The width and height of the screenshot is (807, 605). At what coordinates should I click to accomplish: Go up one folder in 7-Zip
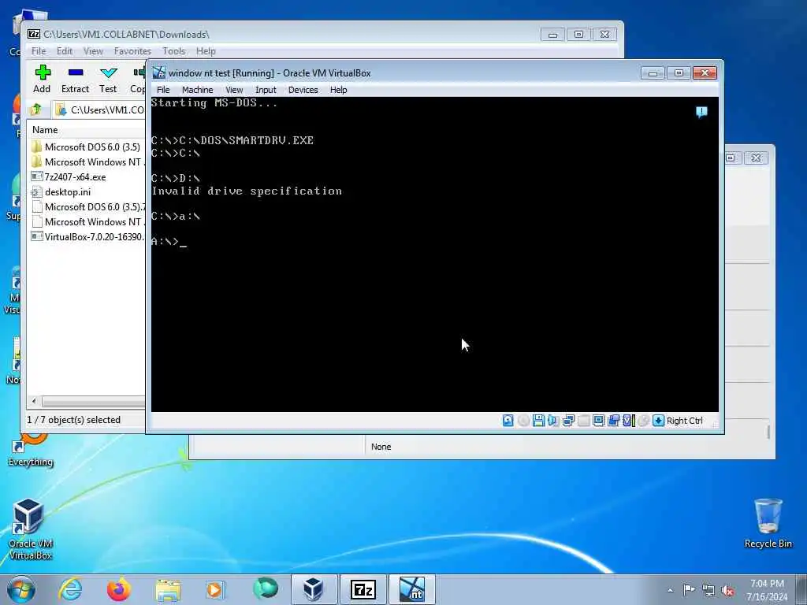click(x=36, y=109)
